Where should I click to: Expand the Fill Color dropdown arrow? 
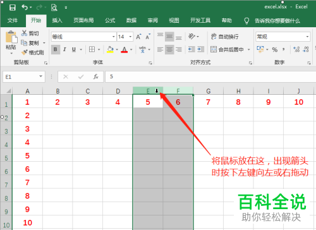tap(117, 50)
